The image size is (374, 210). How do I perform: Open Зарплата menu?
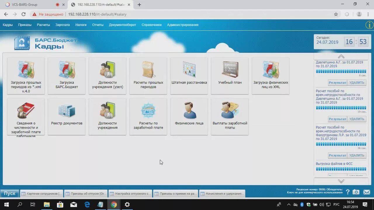(63, 25)
